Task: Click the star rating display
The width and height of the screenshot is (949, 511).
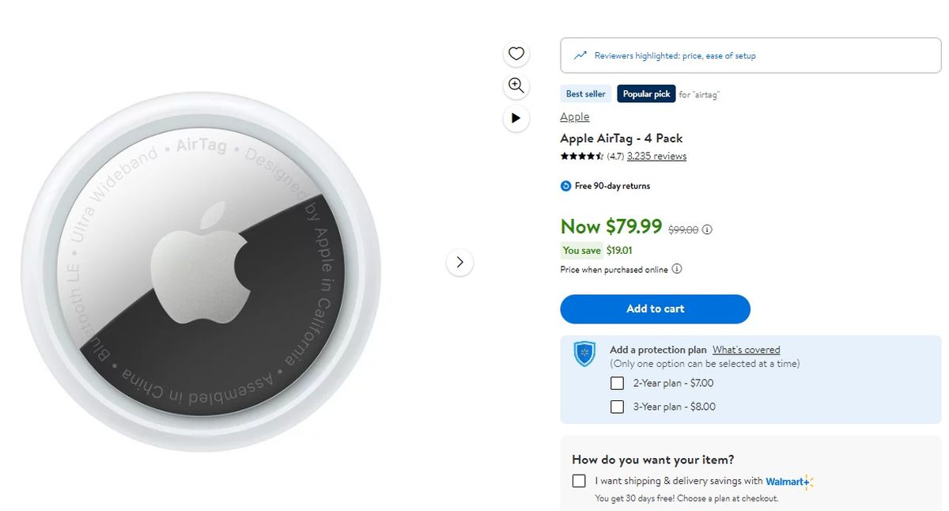Action: [582, 157]
